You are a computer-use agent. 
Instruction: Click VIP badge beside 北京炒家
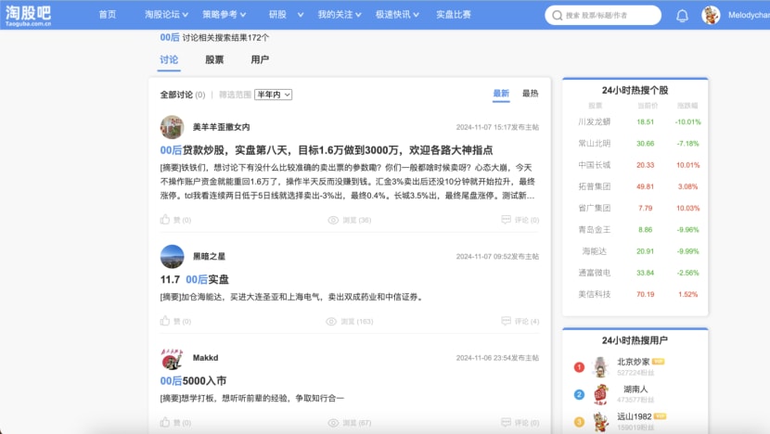659,362
